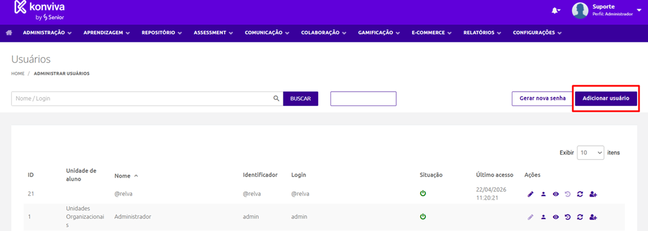Toggle the @relva green status power icon
The image size is (648, 231).
point(423,193)
